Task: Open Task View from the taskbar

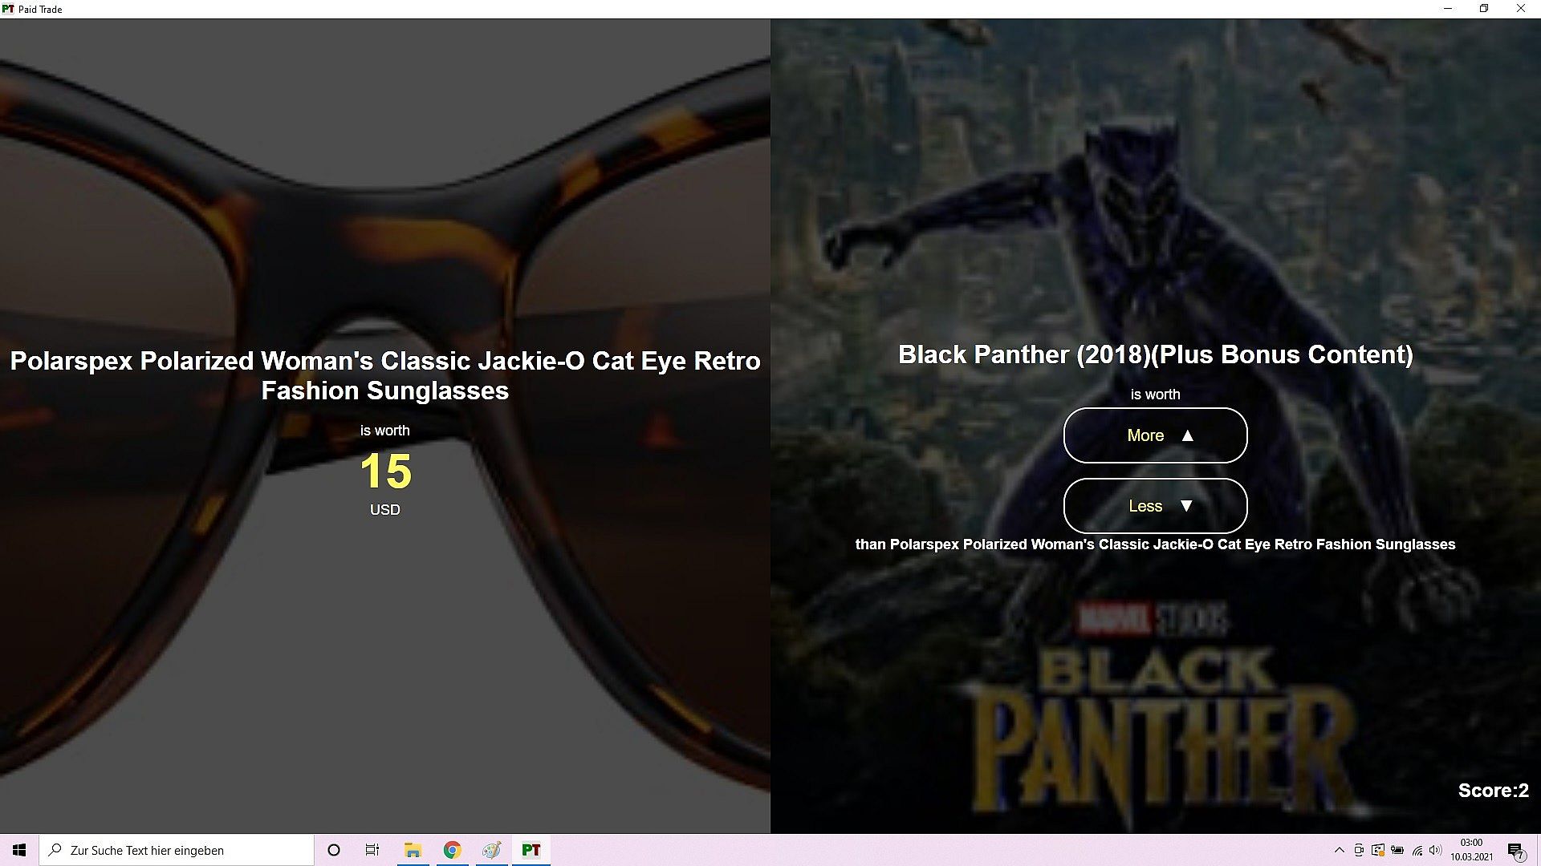Action: [372, 850]
